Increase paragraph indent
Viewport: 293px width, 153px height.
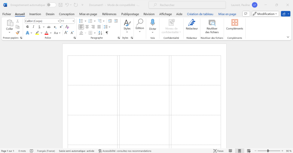(x=116, y=21)
